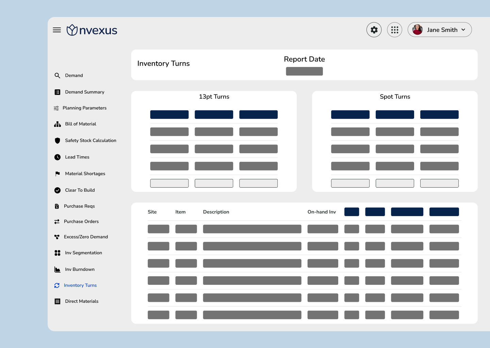This screenshot has height=348, width=490.
Task: Click the Purchase Reqs document icon
Action: pos(57,206)
